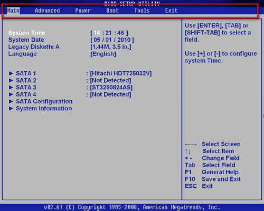The image size is (264, 211).
Task: Open the Exit tab
Action: click(x=171, y=11)
